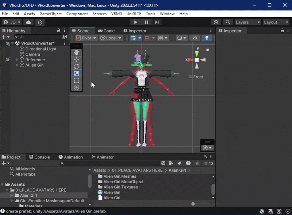Image resolution: width=292 pixels, height=215 pixels.
Task: Search by label in Project panel
Action: (179, 164)
